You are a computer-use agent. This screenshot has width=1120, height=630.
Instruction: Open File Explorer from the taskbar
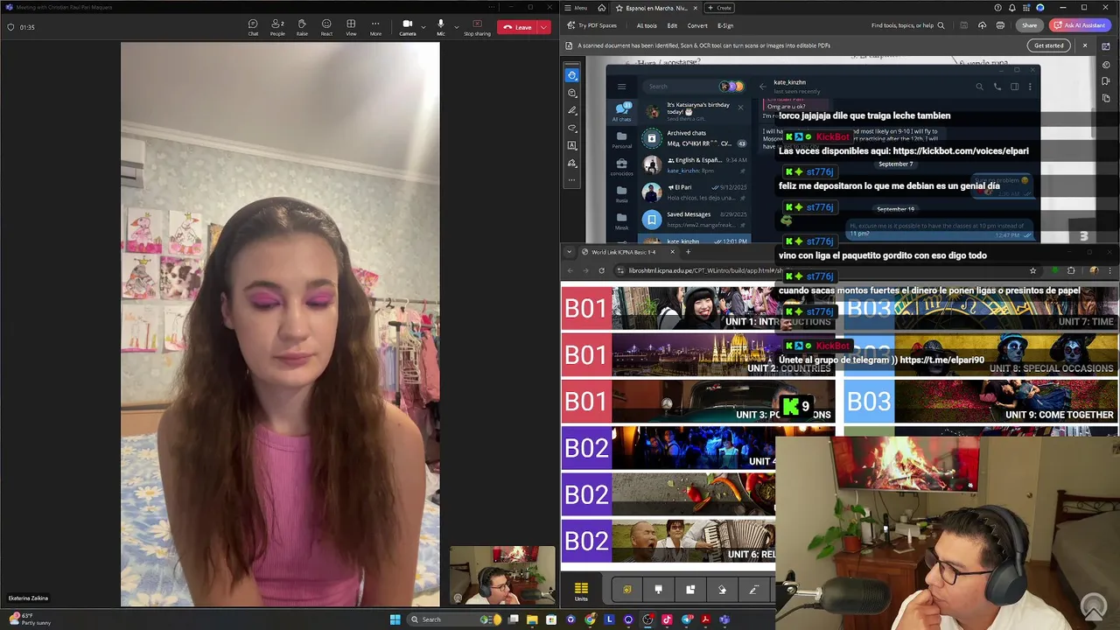click(531, 619)
